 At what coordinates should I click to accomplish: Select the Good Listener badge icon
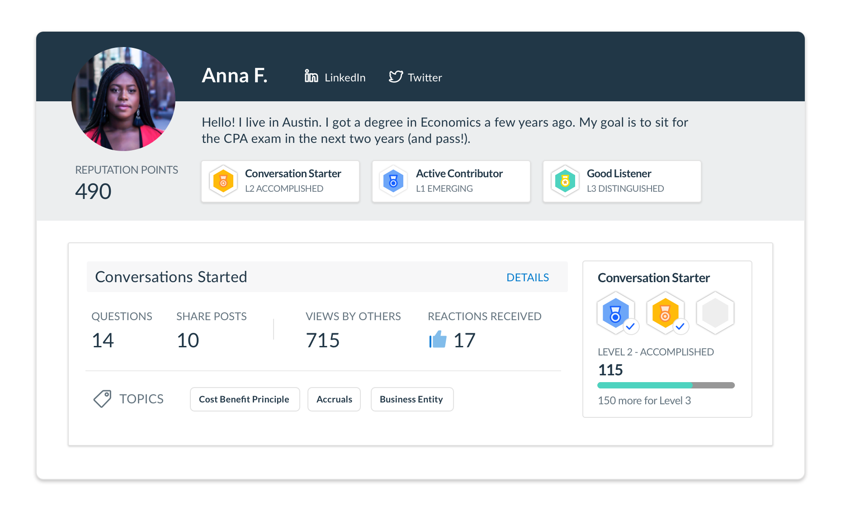(565, 181)
